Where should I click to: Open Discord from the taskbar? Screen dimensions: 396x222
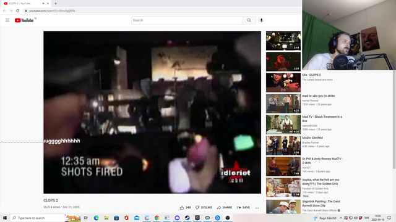[x=177, y=218]
